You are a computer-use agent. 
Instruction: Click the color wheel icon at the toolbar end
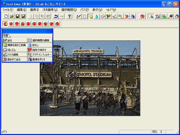tap(177, 16)
